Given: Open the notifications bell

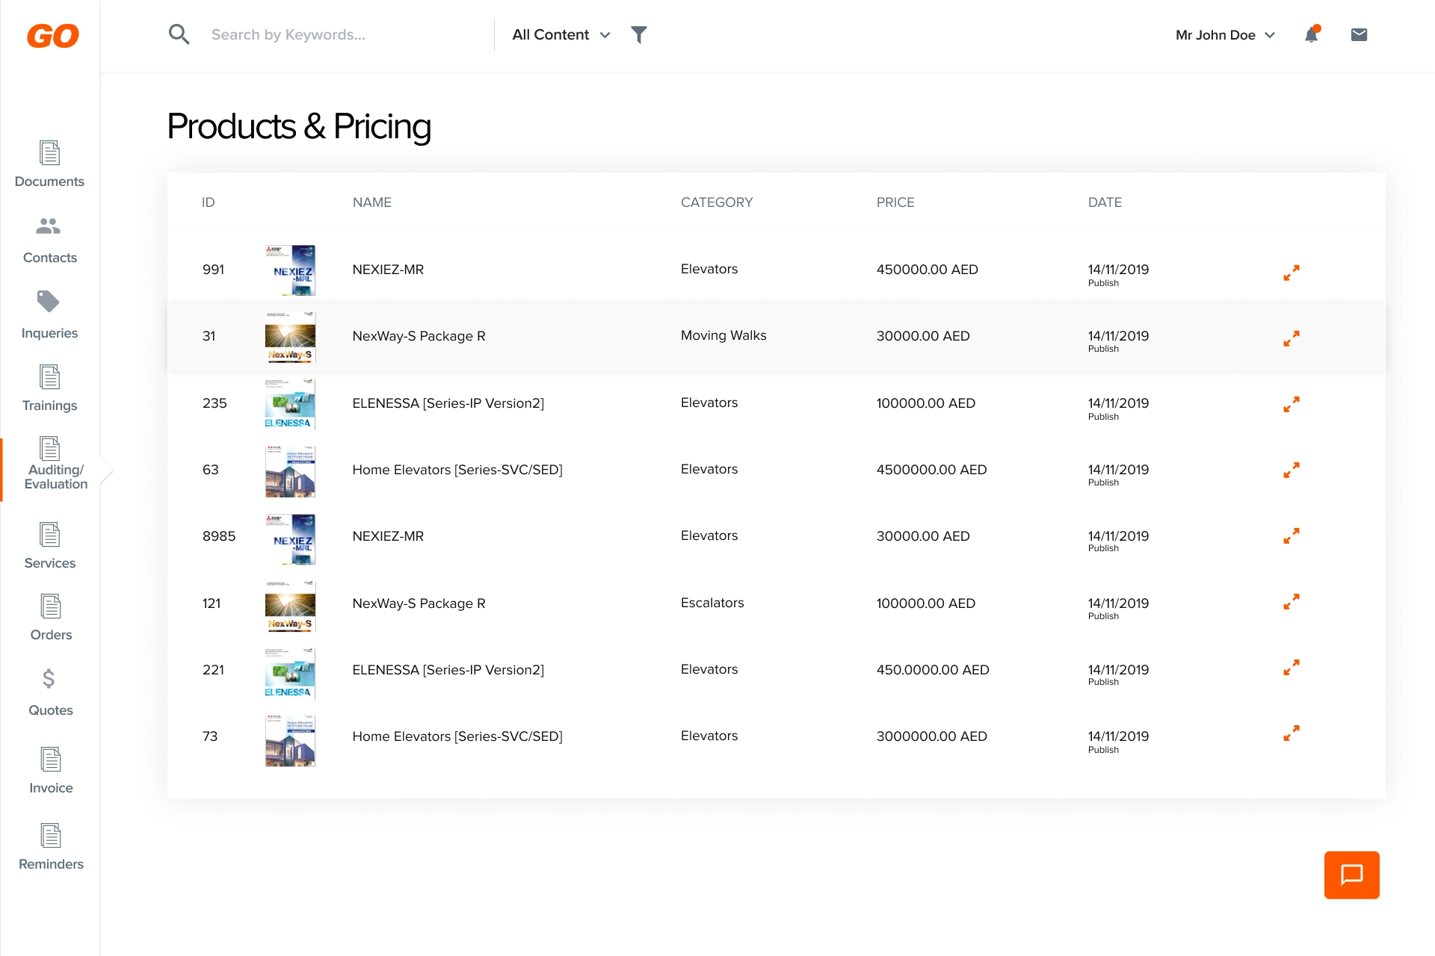Looking at the screenshot, I should pos(1312,34).
